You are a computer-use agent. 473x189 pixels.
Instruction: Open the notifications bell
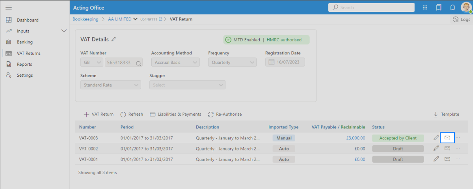[x=453, y=7]
